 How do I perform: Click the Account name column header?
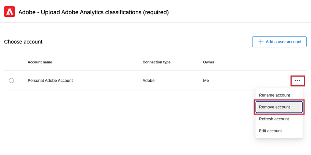coord(40,62)
